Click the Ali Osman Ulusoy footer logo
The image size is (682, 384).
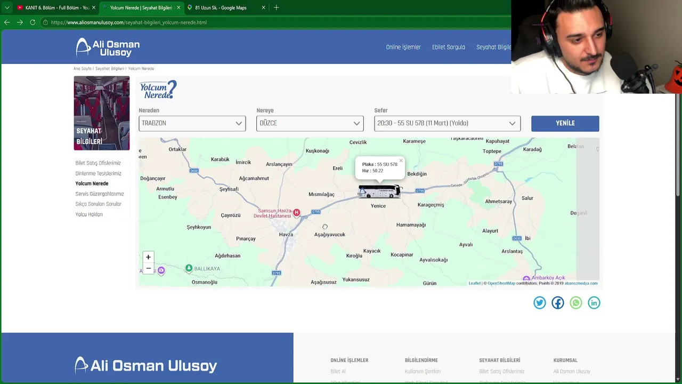(146, 365)
